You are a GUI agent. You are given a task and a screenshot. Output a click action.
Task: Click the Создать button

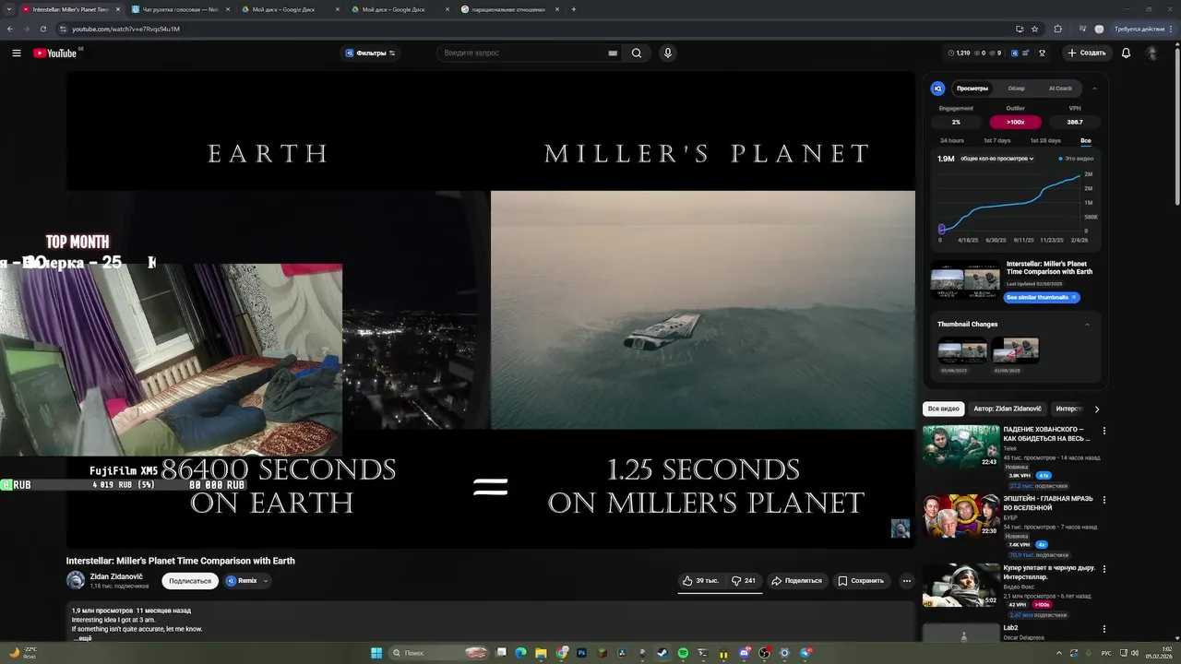pos(1087,53)
